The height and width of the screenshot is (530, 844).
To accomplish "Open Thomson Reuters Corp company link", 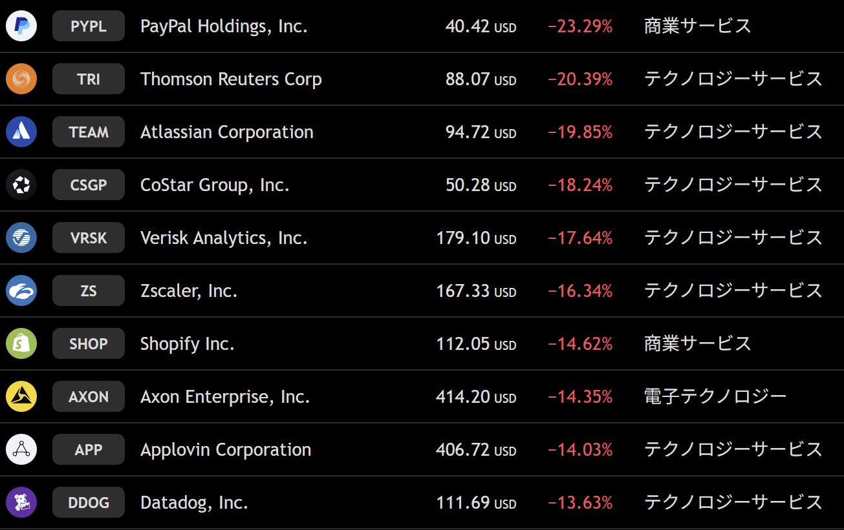I will [231, 79].
